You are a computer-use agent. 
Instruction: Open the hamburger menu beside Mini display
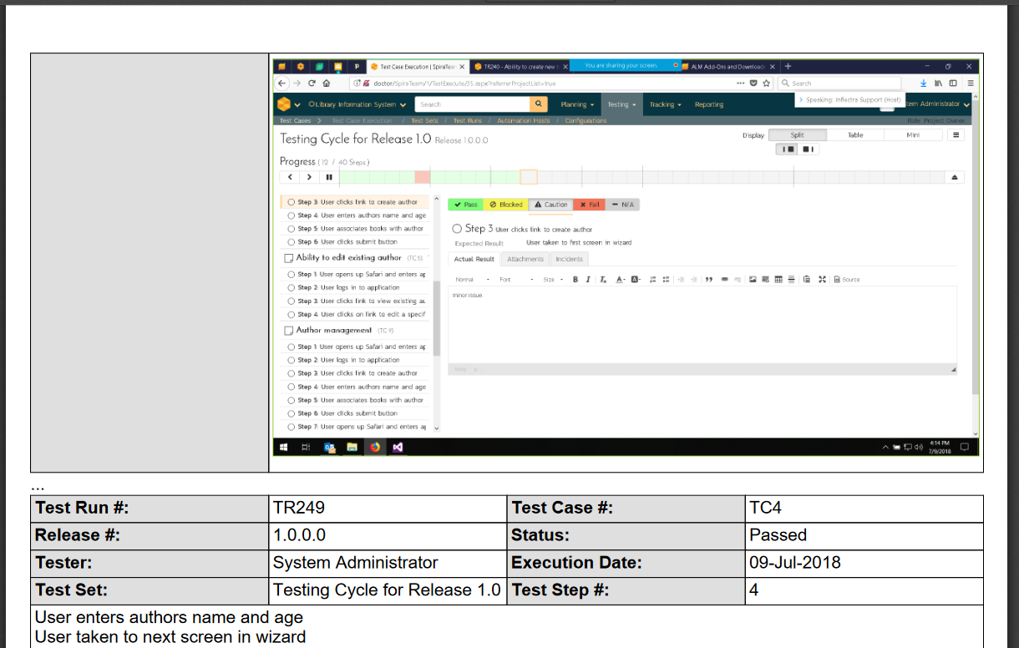(x=956, y=134)
